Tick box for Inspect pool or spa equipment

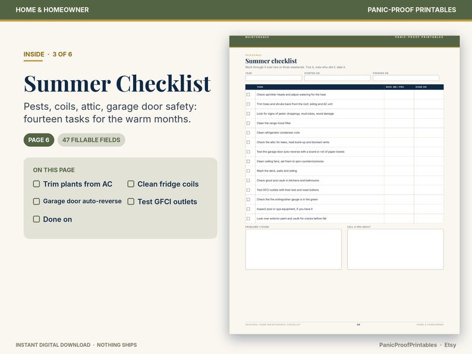click(248, 209)
